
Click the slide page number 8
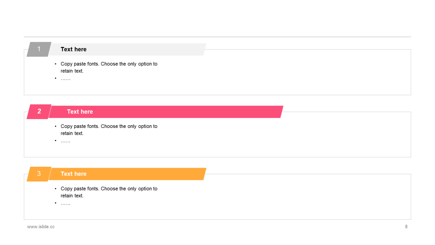click(x=406, y=227)
